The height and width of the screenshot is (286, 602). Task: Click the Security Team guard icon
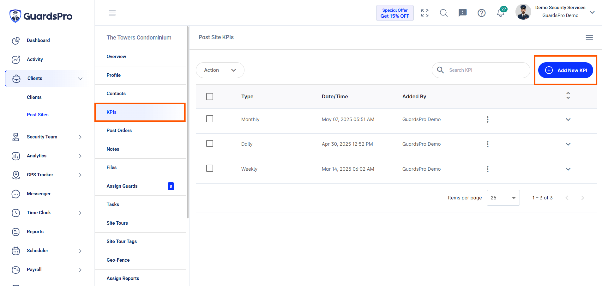[16, 137]
